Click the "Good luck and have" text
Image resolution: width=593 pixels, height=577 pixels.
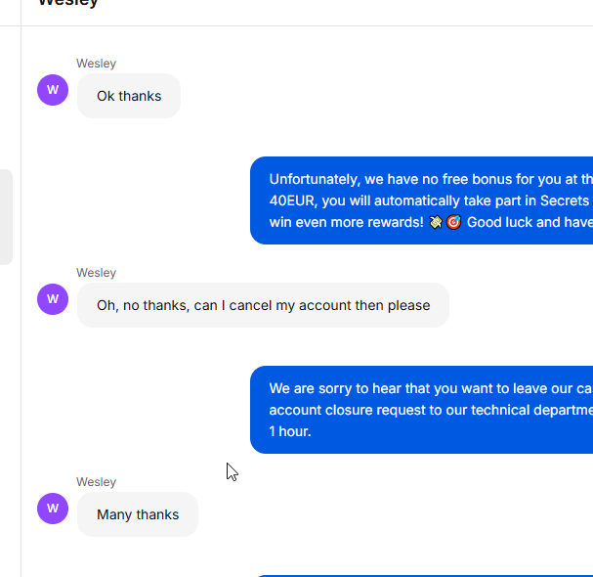[529, 222]
